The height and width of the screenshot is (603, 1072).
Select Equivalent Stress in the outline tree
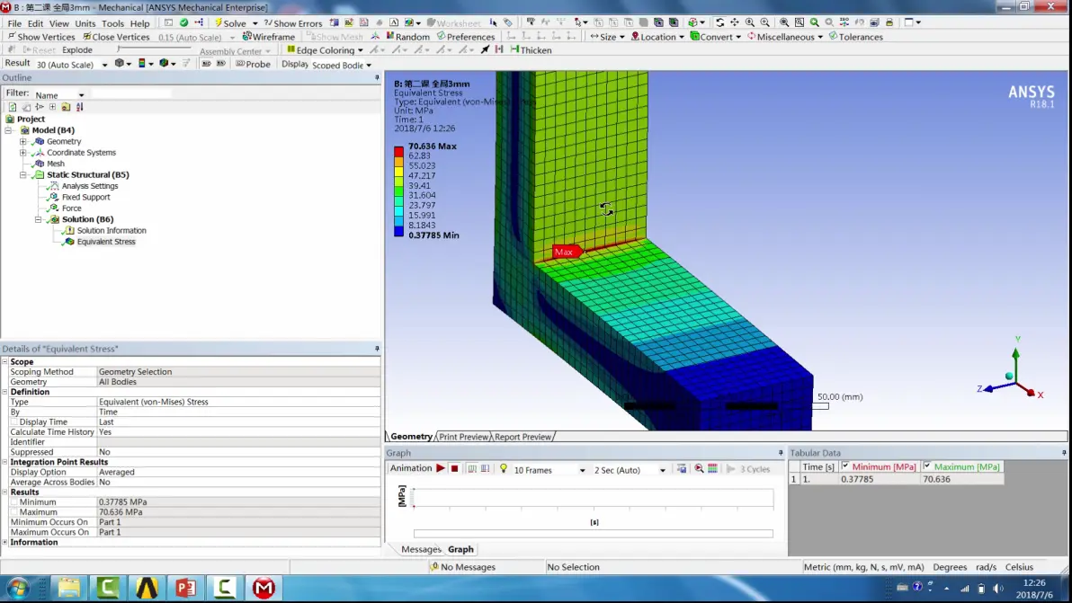106,242
